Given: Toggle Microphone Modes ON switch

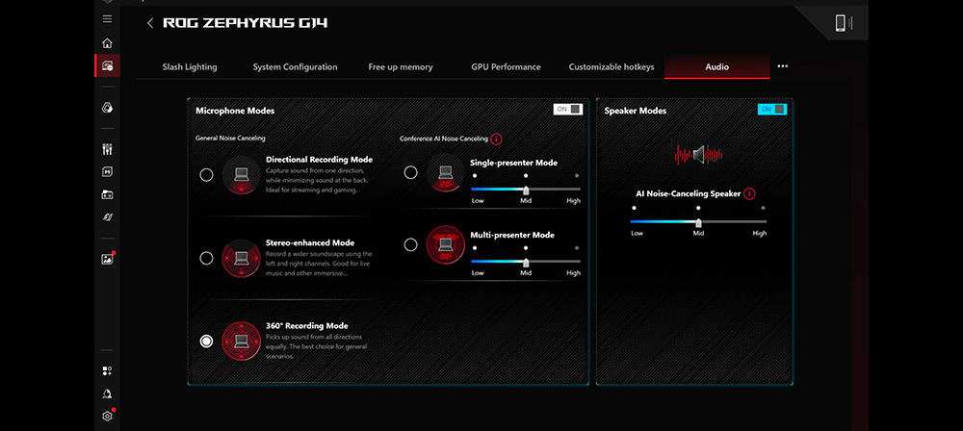Looking at the screenshot, I should point(568,110).
